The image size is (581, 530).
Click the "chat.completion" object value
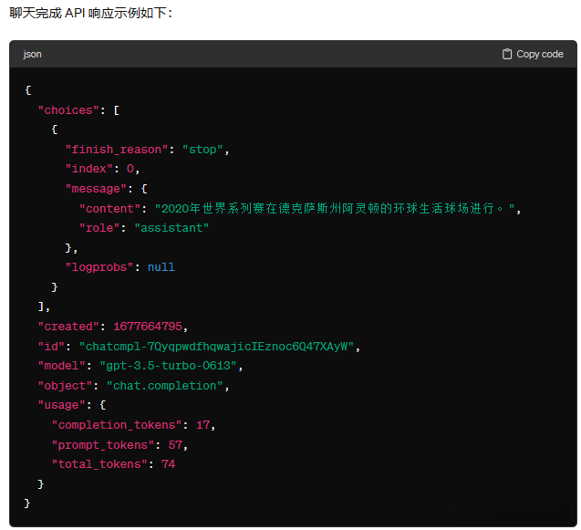click(x=164, y=386)
